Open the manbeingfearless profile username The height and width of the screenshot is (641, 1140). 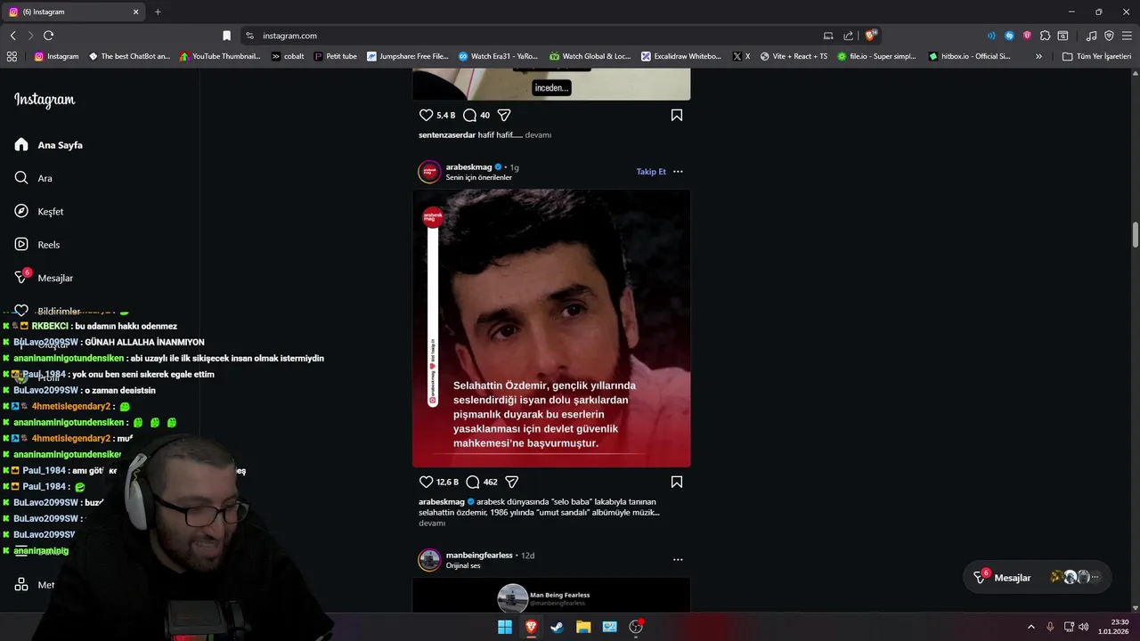(479, 555)
